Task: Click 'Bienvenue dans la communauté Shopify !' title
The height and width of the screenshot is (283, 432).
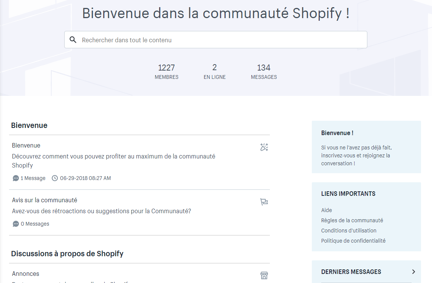Action: 216,13
